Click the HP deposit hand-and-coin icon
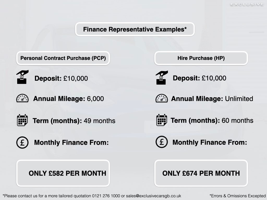The image size is (267, 200). [162, 78]
